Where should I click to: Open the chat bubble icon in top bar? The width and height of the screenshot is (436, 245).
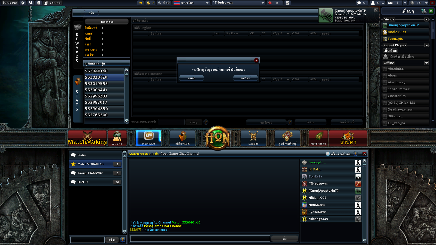359,3
